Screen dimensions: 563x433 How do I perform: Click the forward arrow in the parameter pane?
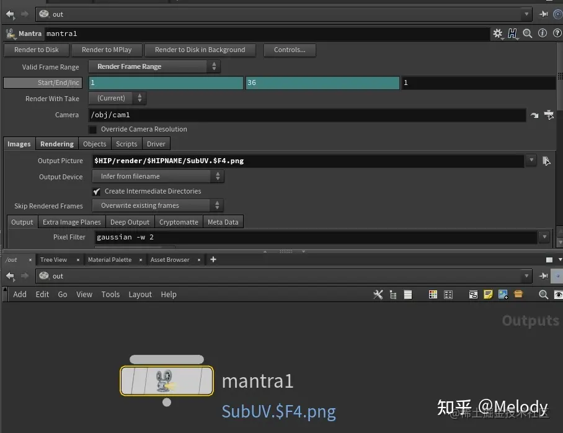[24, 14]
